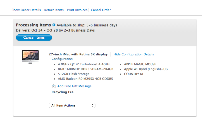Click the Delivers: Oct 24 – Oct 28 text
Screen dimensions: 202x121
[x=37, y=30]
